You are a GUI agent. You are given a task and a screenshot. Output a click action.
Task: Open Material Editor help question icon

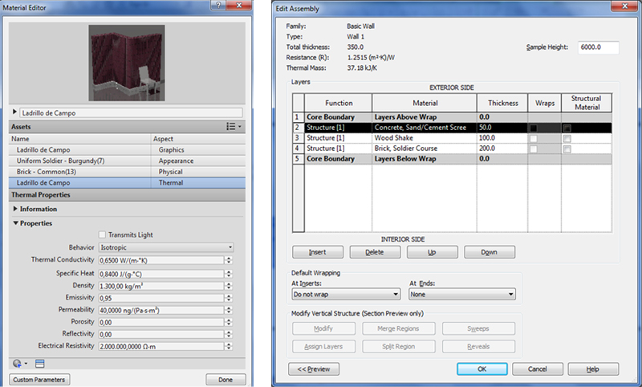point(218,5)
